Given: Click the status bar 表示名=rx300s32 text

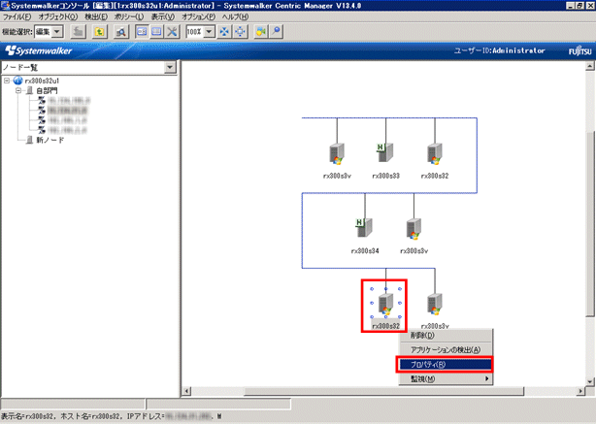Looking at the screenshot, I should click(x=26, y=416).
